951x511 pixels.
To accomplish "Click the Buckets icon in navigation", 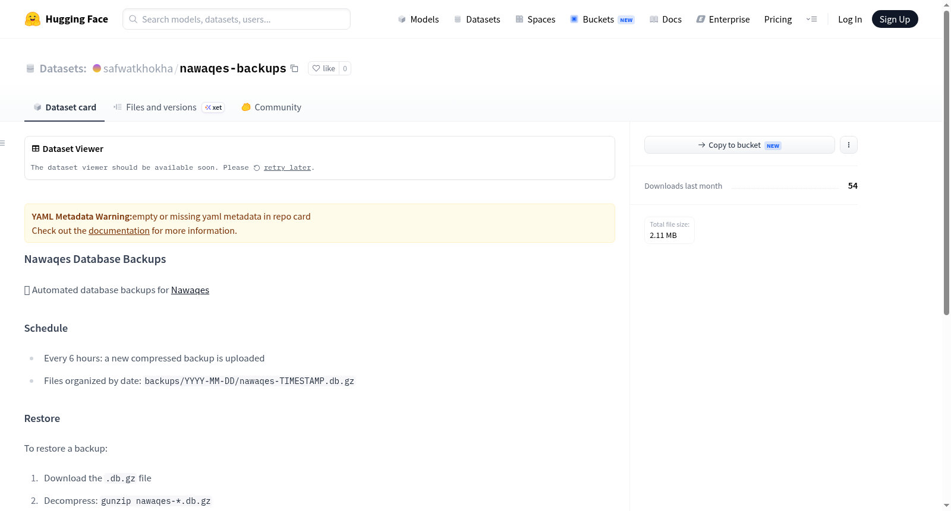I will pos(574,19).
